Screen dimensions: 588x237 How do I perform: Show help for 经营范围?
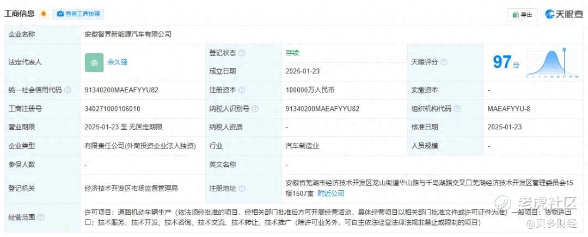point(41,217)
